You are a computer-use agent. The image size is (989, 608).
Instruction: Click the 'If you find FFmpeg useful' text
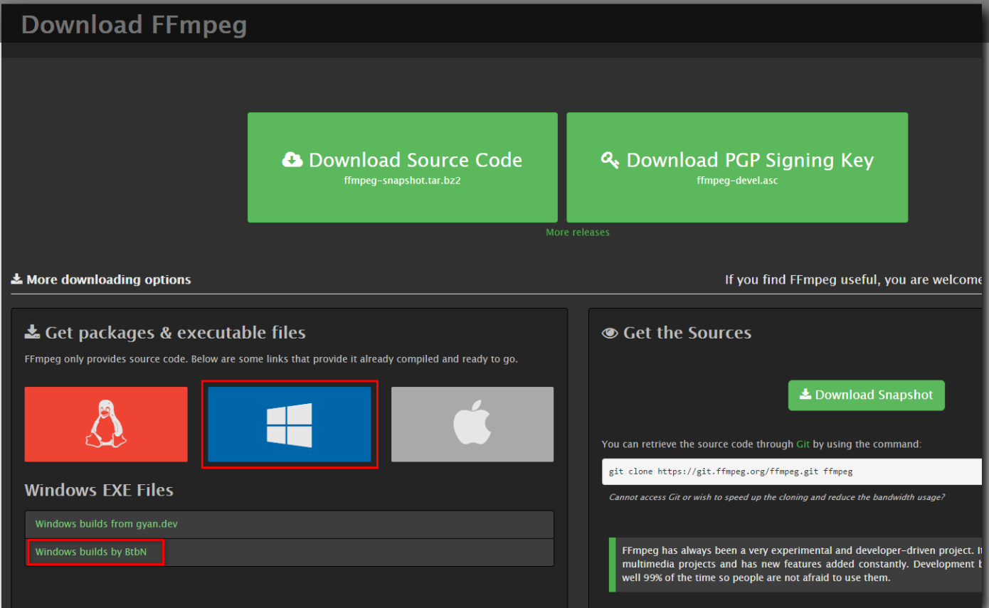(x=853, y=279)
